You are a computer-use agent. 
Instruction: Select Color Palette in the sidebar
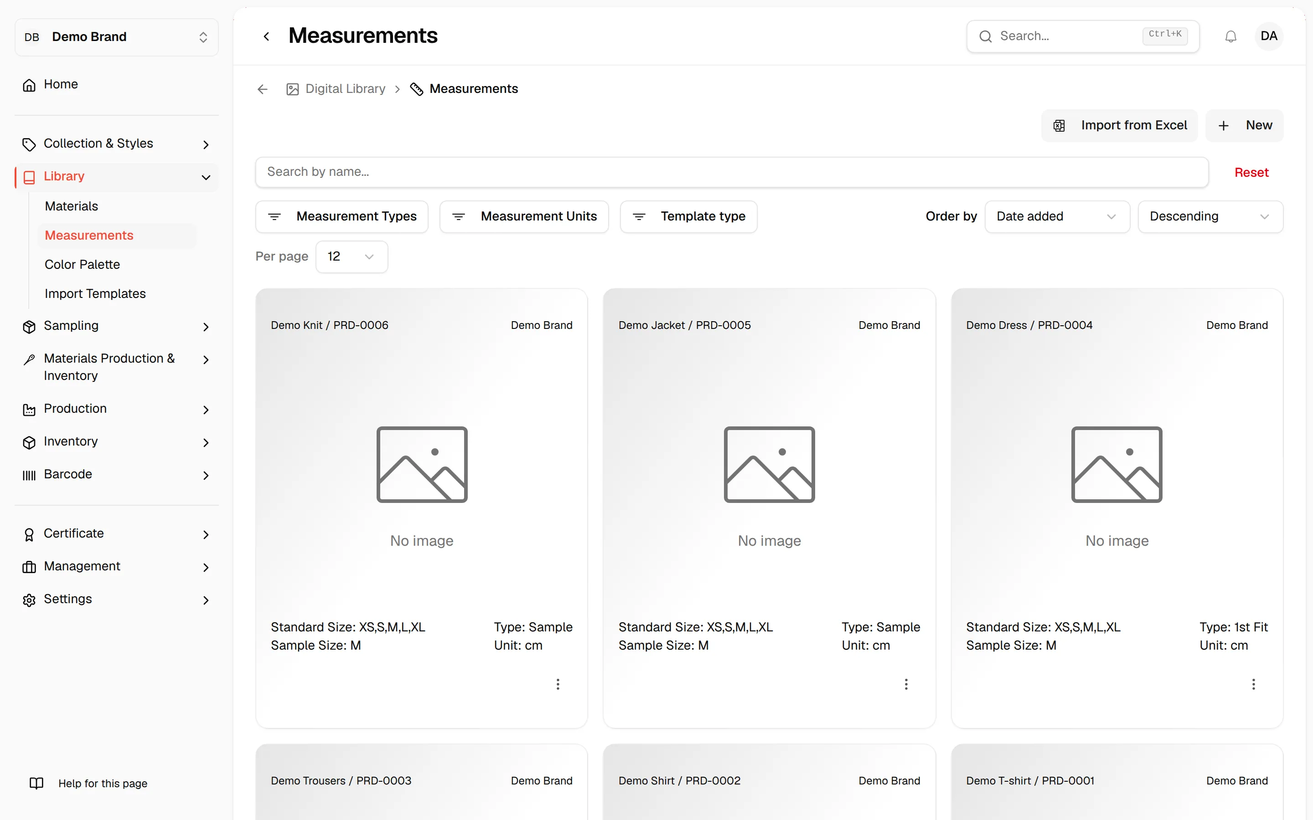pos(83,265)
